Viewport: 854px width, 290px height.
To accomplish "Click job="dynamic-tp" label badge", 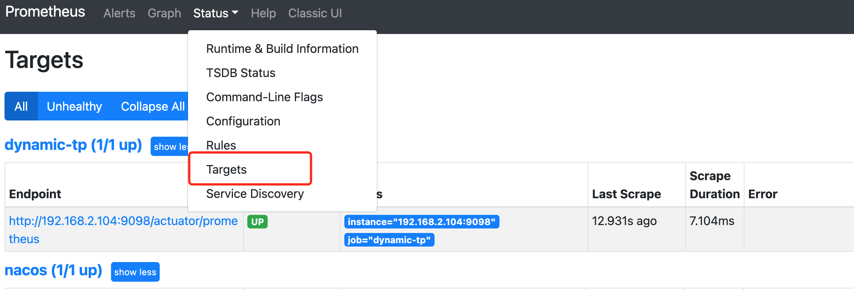I will [x=389, y=240].
